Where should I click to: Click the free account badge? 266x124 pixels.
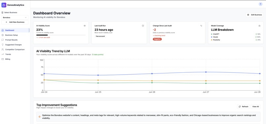click(100, 36)
